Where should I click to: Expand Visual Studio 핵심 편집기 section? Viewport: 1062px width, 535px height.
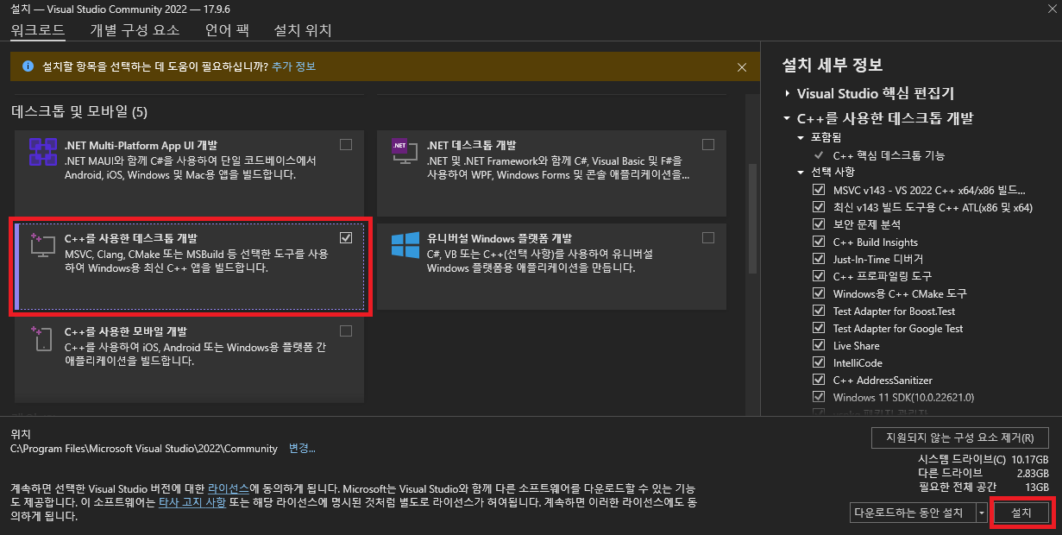(x=788, y=93)
